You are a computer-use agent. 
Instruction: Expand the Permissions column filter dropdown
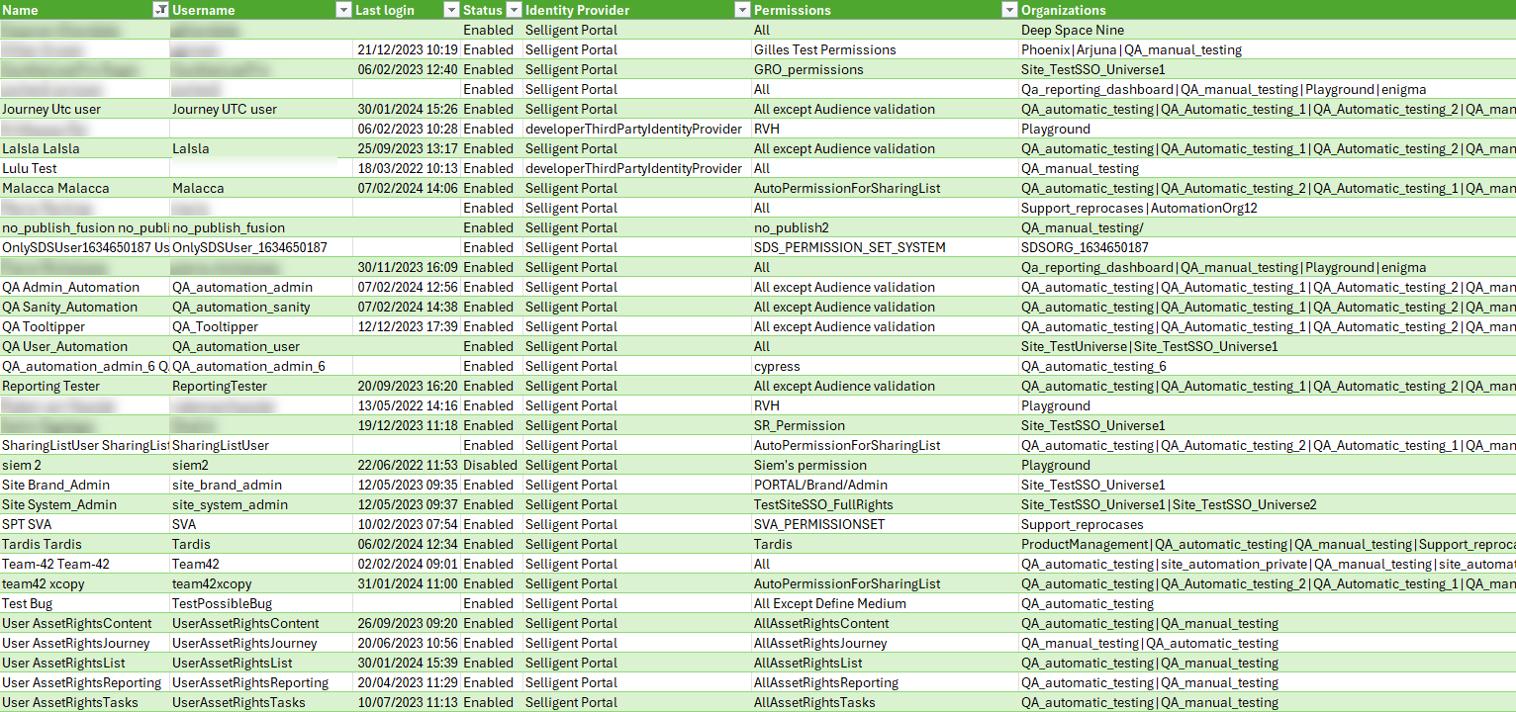click(1008, 10)
